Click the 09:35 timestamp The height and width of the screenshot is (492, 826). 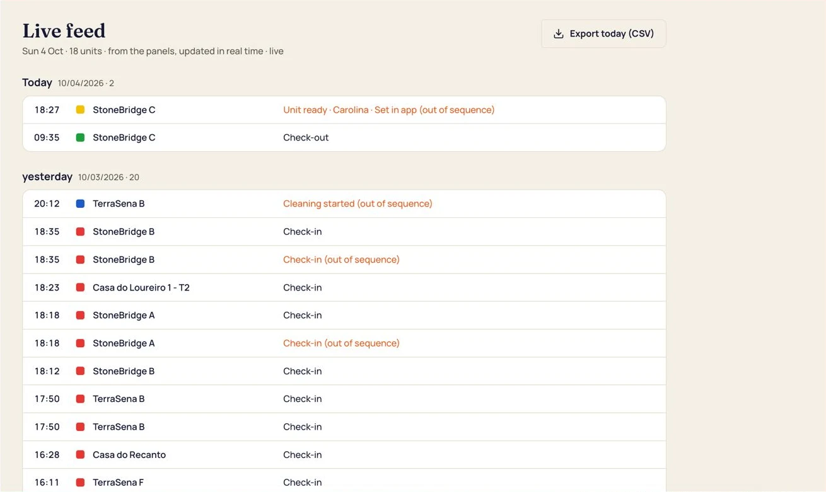(x=47, y=137)
